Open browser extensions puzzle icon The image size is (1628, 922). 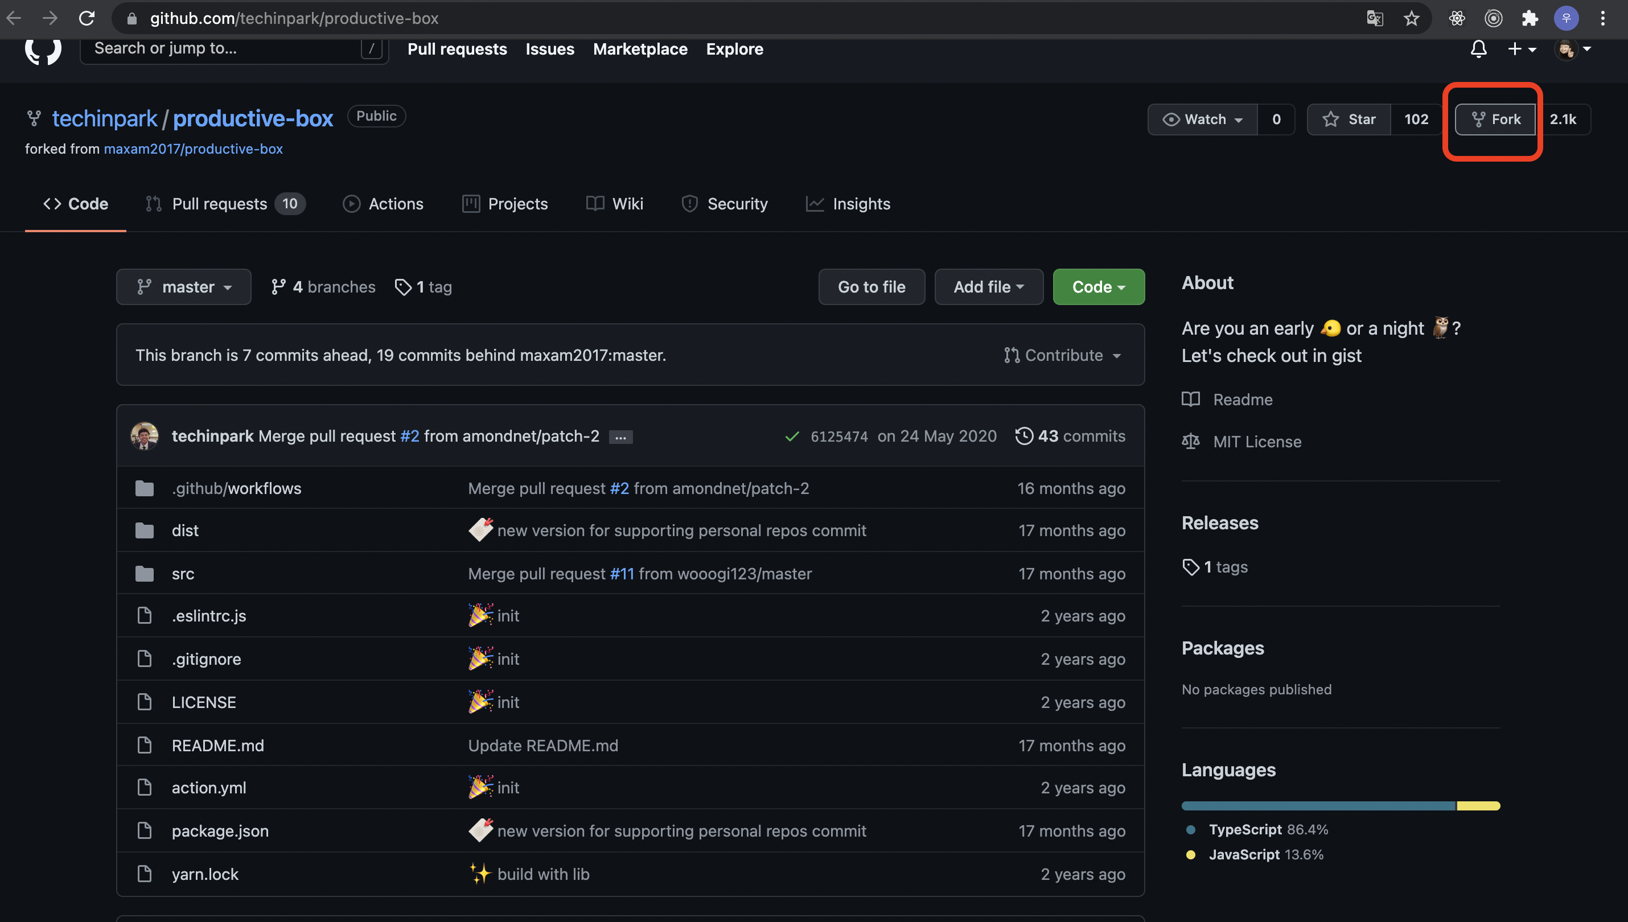1530,18
